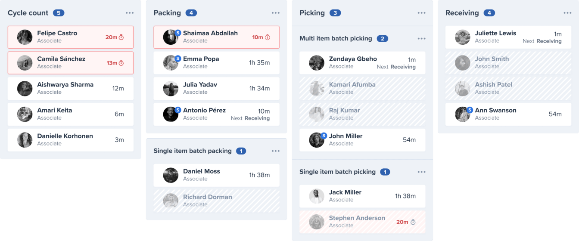Click the stopwatch icon next to Camila Sánchez

121,63
